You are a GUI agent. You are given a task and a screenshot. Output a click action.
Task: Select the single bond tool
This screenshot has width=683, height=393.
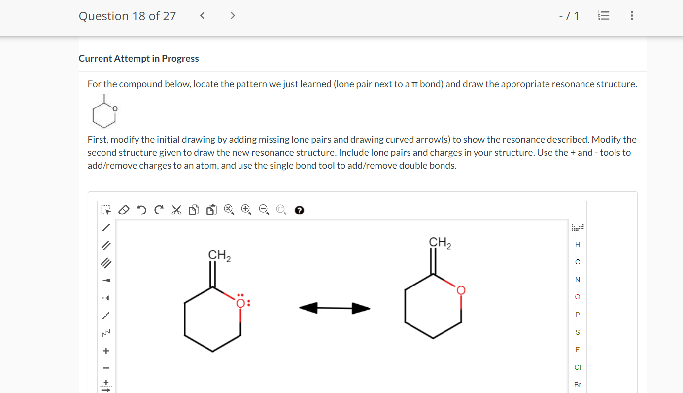[105, 227]
